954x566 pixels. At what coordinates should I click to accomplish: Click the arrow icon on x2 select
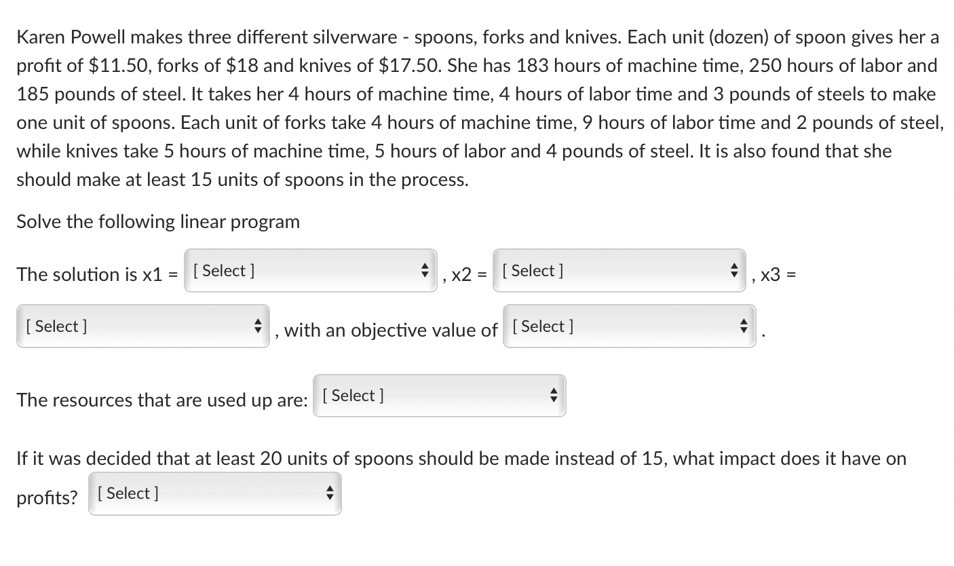pyautogui.click(x=734, y=271)
